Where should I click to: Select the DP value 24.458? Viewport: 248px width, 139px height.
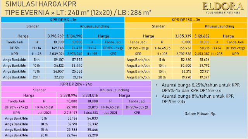pos(77,48)
